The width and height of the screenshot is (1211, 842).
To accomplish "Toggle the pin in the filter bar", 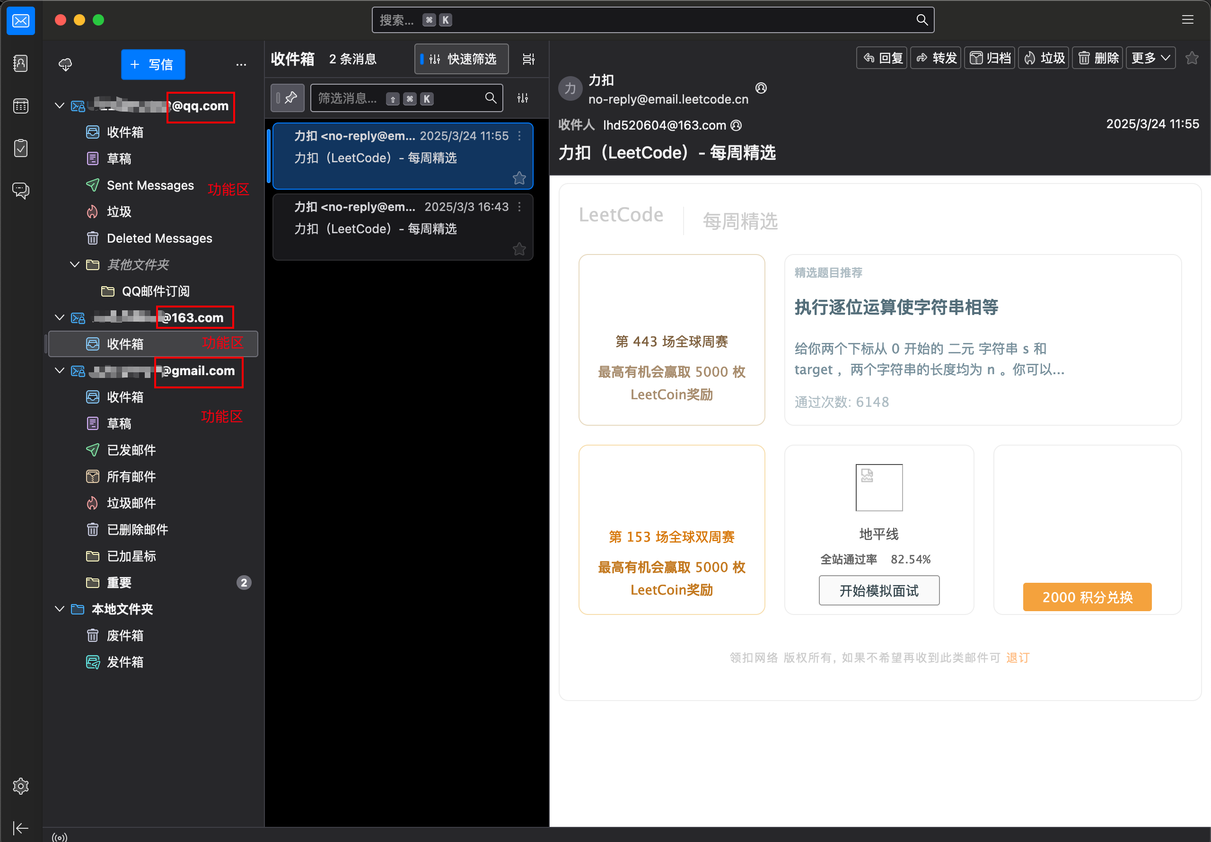I will coord(288,97).
